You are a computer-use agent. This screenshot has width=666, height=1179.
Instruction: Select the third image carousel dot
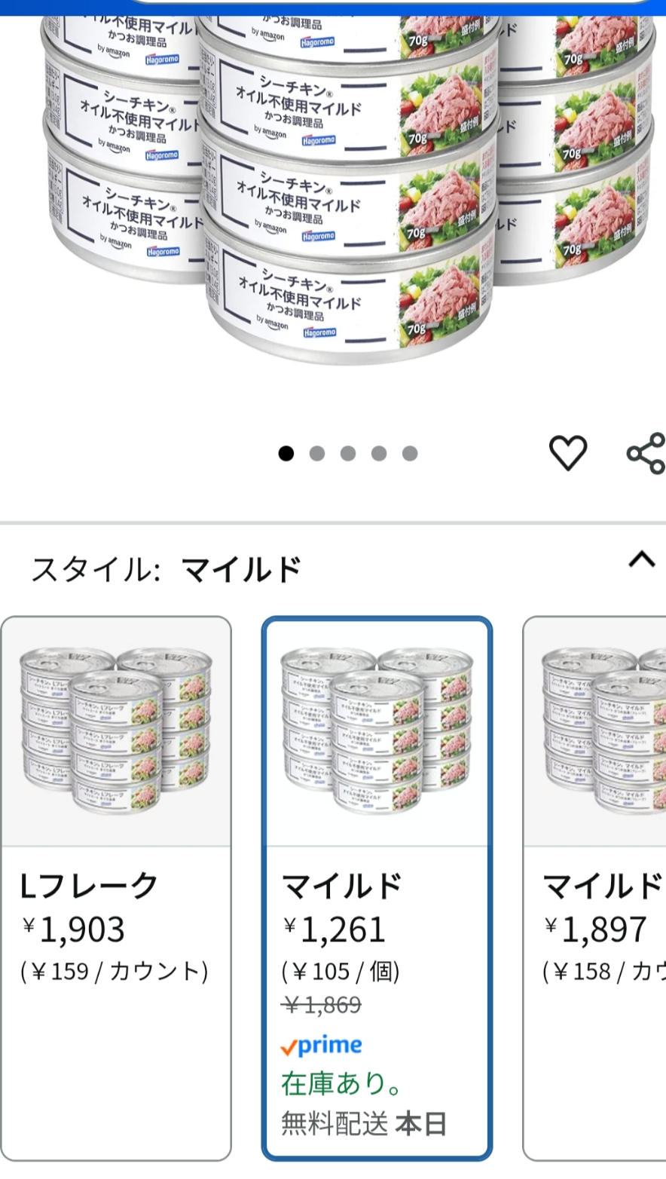pos(348,453)
